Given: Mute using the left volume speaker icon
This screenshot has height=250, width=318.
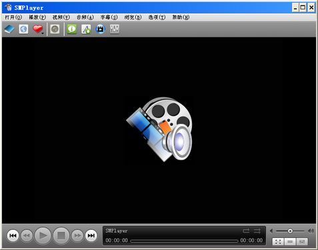Looking at the screenshot, I should pos(271,231).
